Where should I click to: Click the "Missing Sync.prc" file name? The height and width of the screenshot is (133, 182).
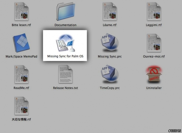click(110, 56)
